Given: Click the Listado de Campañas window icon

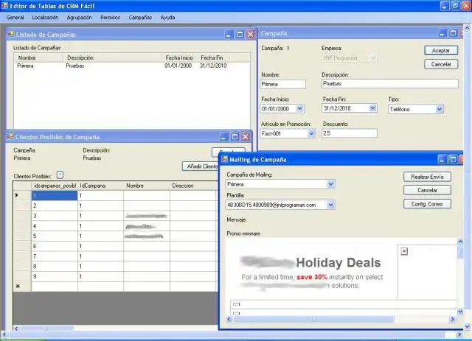Looking at the screenshot, I should pyautogui.click(x=11, y=34).
